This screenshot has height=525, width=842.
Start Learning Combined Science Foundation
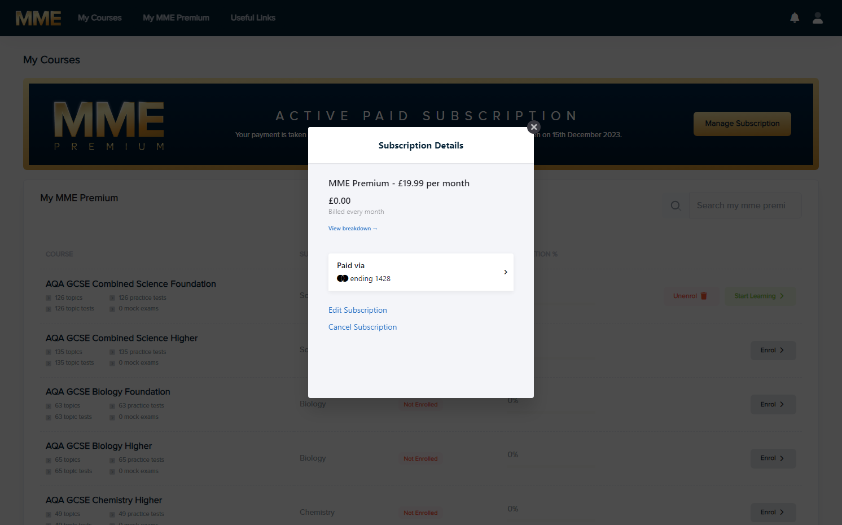click(760, 296)
